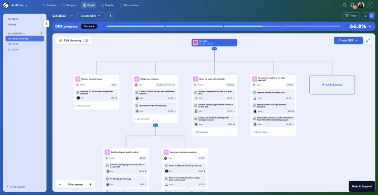Go to the People tab
This screenshot has height=195, width=378.
pos(107,5)
